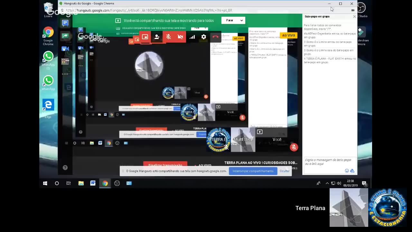412x232 pixels.
Task: Click Interromper compartilhamento button
Action: pyautogui.click(x=253, y=171)
